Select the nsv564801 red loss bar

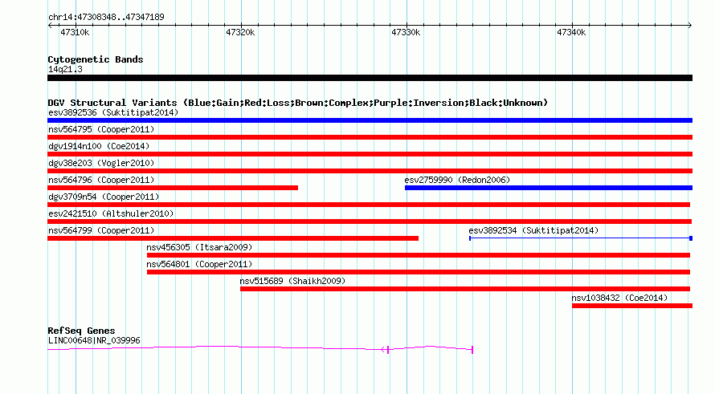(x=419, y=272)
